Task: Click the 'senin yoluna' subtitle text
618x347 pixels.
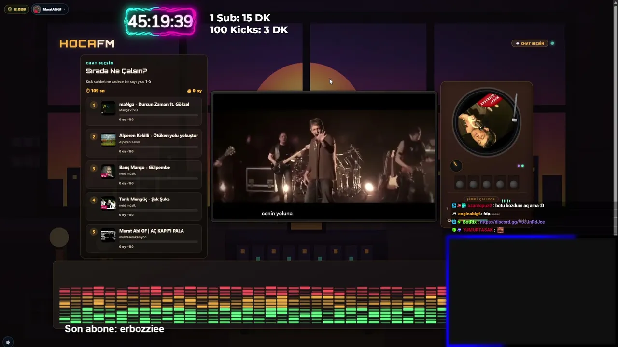Action: pyautogui.click(x=277, y=214)
